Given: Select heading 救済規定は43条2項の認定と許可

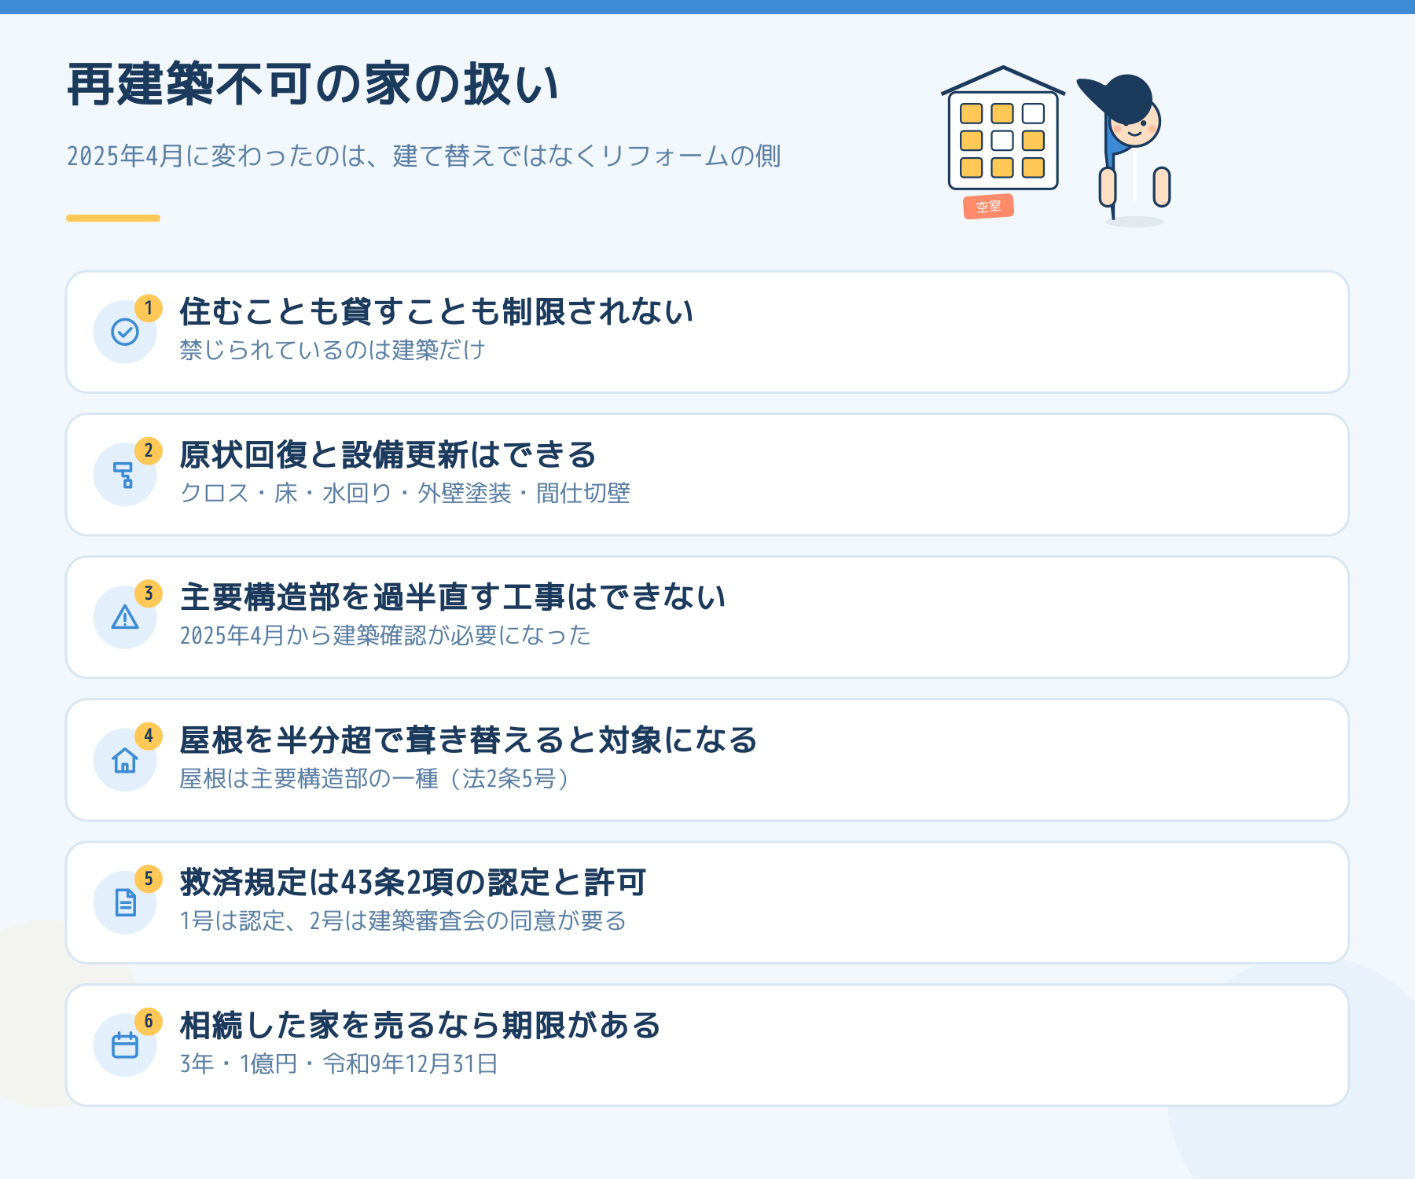Looking at the screenshot, I should [x=413, y=883].
